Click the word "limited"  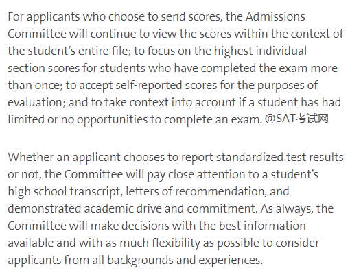(26, 119)
